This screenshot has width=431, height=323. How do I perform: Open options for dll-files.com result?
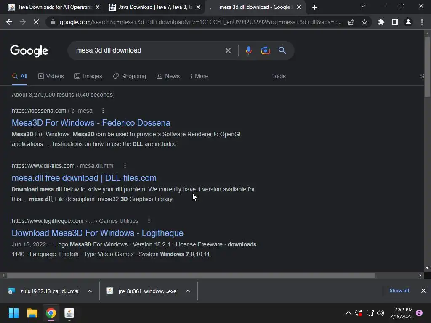coord(125,166)
